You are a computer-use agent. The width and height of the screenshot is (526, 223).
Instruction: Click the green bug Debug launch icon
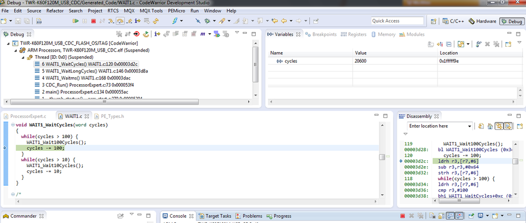pos(207,21)
